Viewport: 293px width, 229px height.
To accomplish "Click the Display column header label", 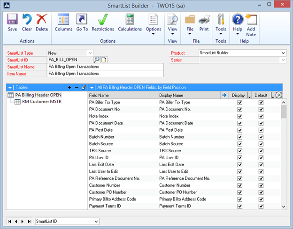I will pos(238,96).
